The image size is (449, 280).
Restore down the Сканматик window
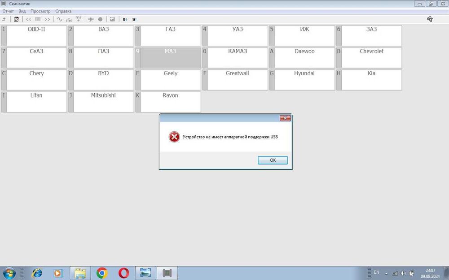[431, 4]
